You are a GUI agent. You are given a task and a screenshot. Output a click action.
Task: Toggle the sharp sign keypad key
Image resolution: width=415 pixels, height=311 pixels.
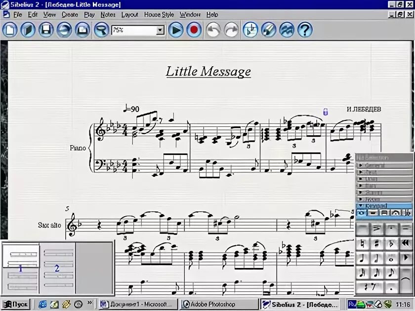coord(376,243)
